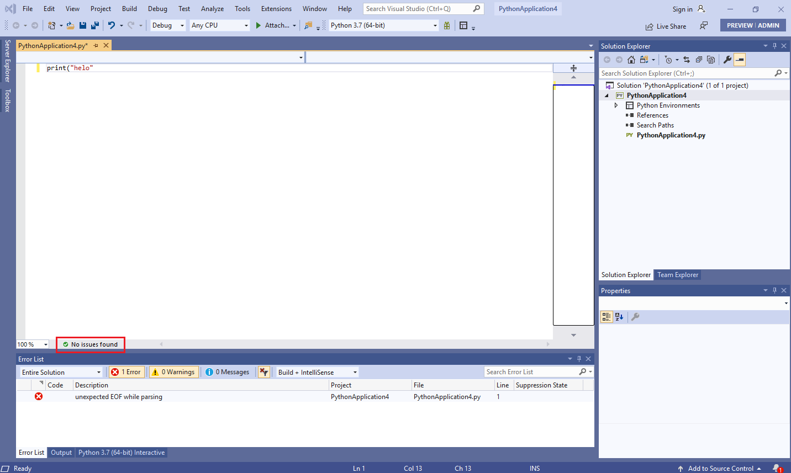
Task: Open the Extensions menu
Action: (276, 9)
